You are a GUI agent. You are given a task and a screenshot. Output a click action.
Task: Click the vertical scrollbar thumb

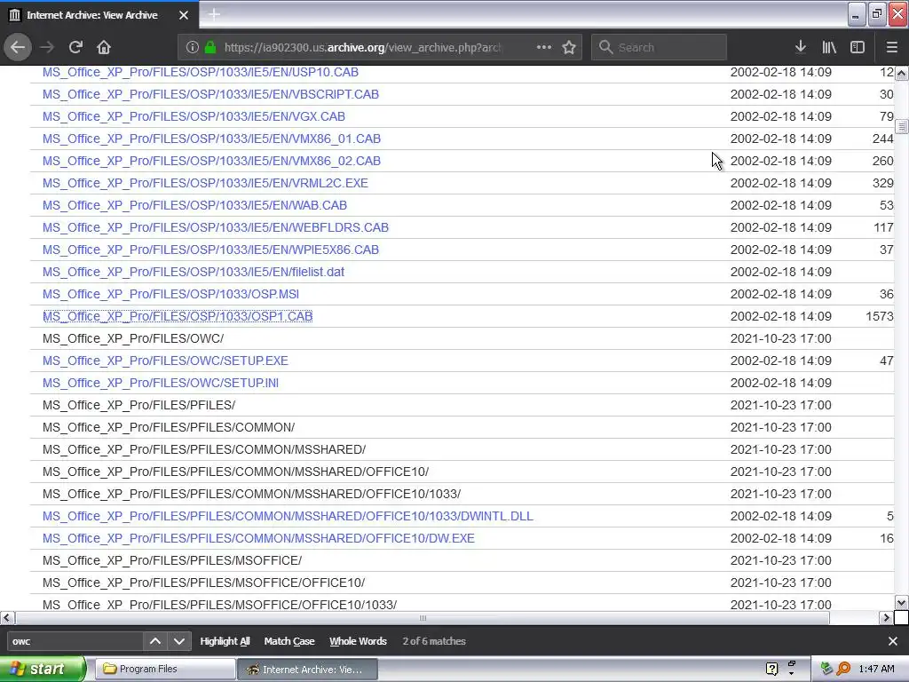coord(901,126)
